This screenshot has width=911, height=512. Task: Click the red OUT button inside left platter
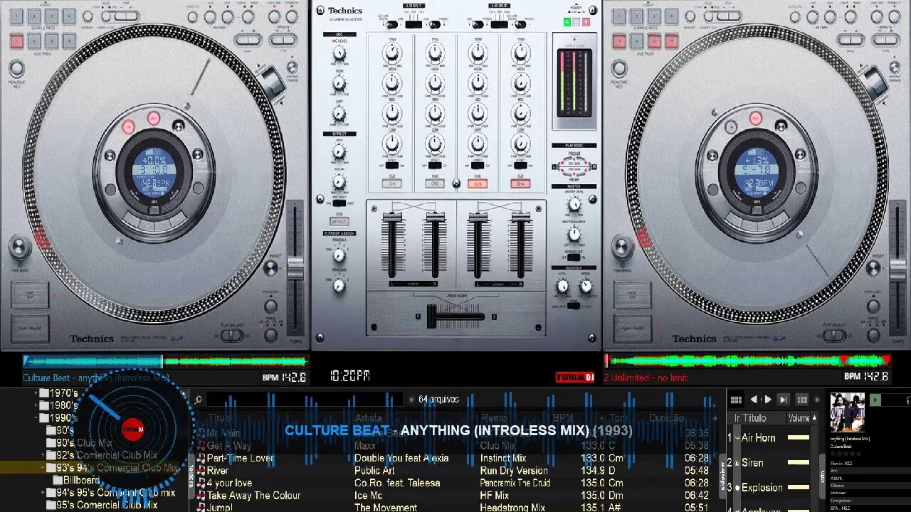pyautogui.click(x=153, y=118)
